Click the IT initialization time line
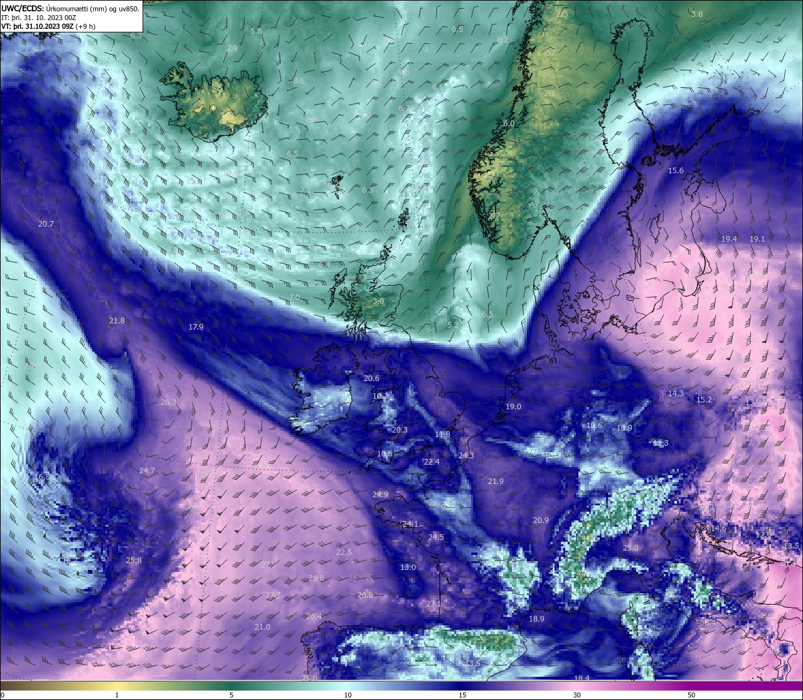803x700 pixels. pos(39,18)
